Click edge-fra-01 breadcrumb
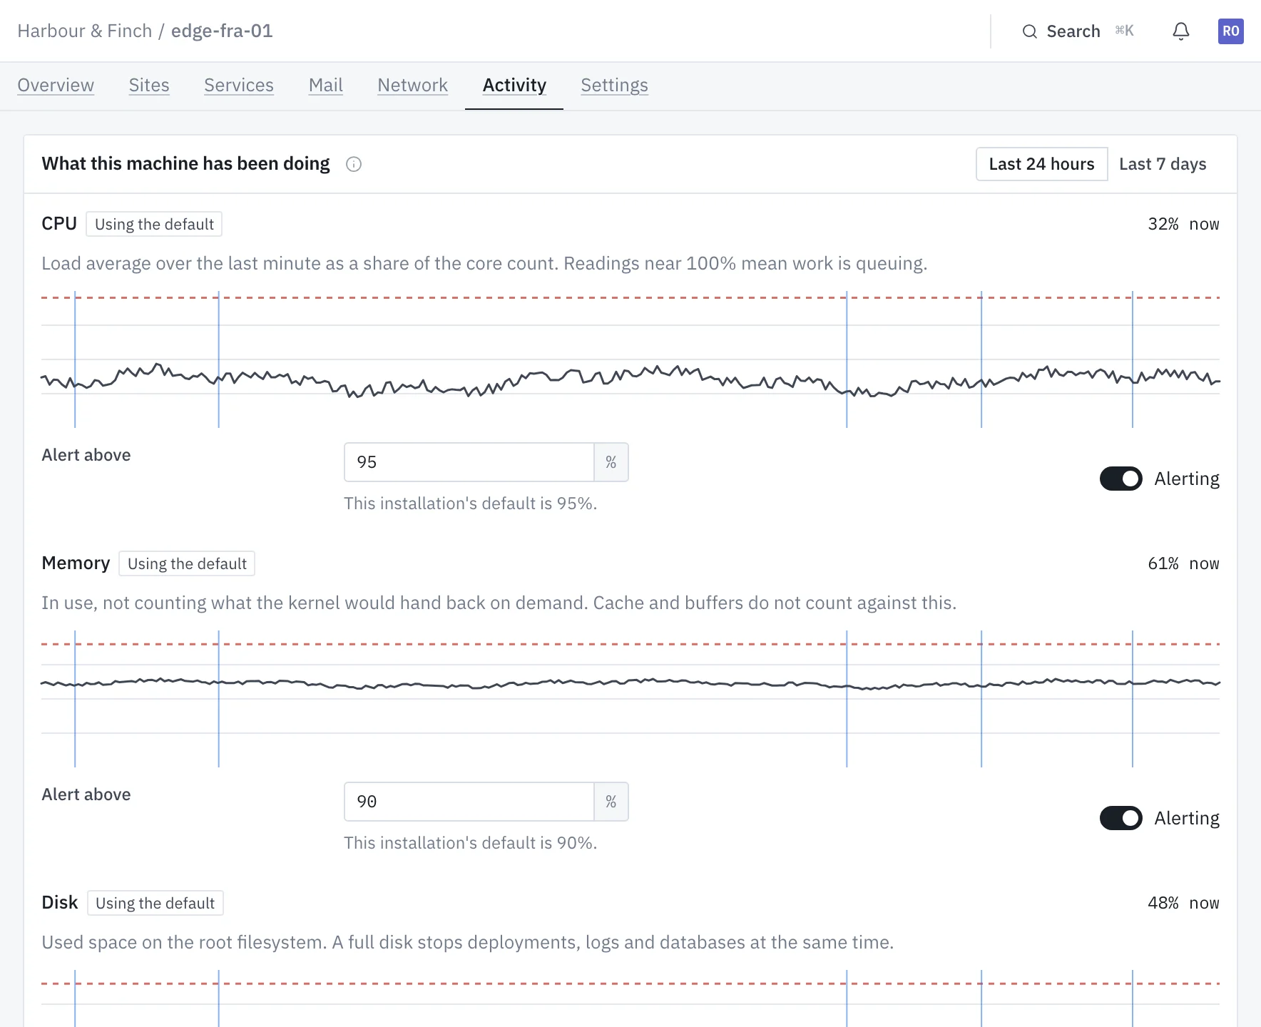 (222, 31)
